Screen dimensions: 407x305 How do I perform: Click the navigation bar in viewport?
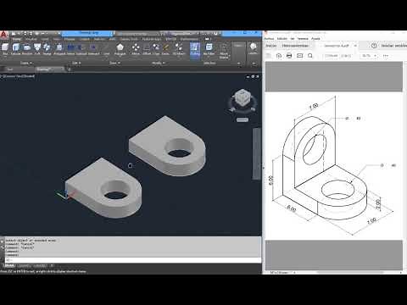[x=257, y=154]
